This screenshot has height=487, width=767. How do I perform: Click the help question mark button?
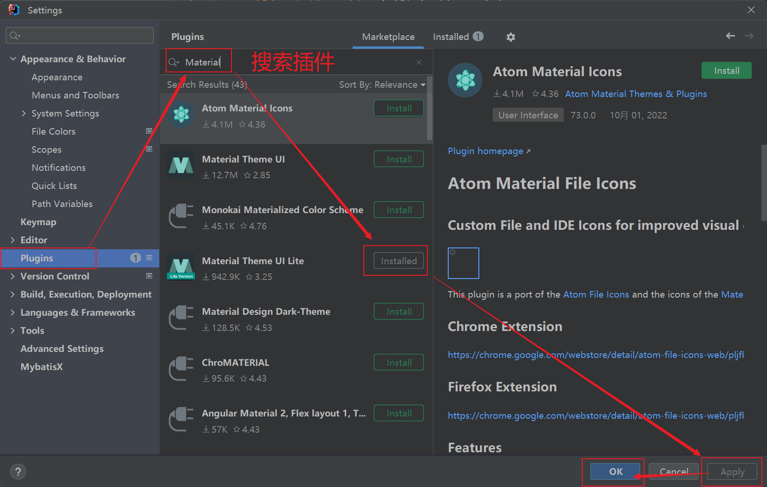[18, 472]
